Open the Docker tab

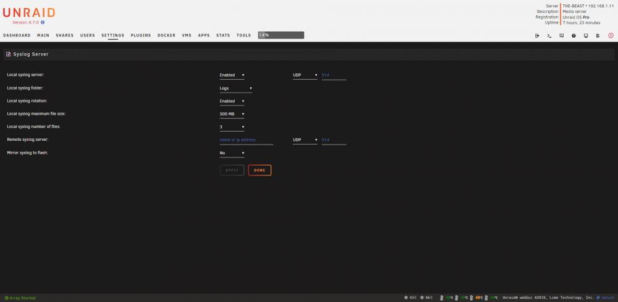click(x=166, y=35)
